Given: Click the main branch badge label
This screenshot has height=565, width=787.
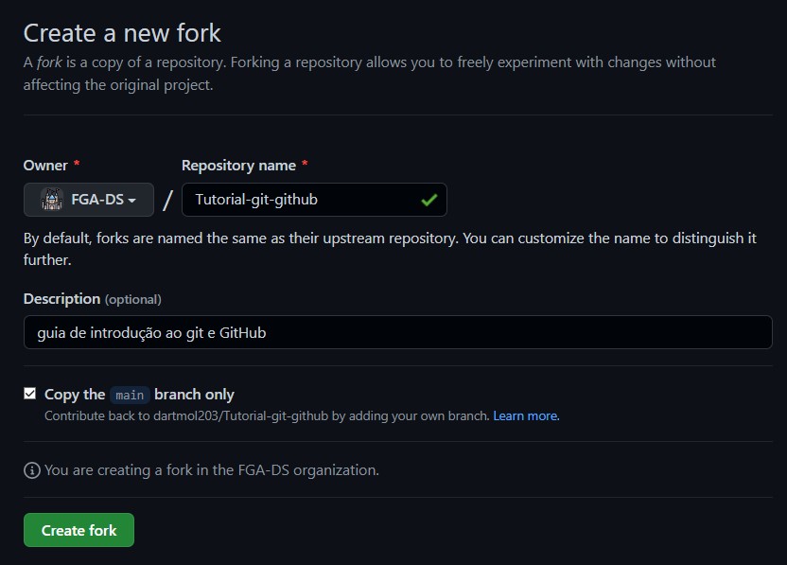Looking at the screenshot, I should pos(130,395).
